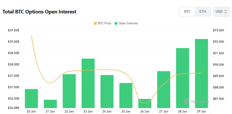Switch to the BTC tab
The image size is (232, 114).
tap(187, 12)
